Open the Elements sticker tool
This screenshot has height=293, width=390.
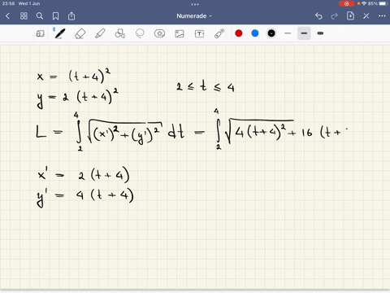tap(159, 33)
